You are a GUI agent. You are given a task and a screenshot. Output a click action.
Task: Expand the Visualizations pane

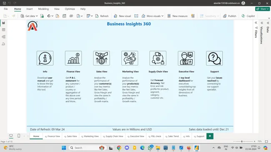point(262,23)
